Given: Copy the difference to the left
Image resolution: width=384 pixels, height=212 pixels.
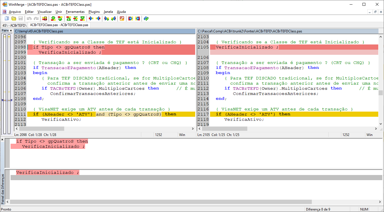Looking at the screenshot, I should (98, 19).
